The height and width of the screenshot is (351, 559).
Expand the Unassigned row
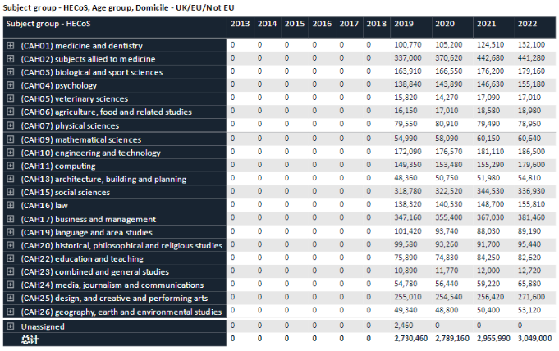[x=11, y=326]
